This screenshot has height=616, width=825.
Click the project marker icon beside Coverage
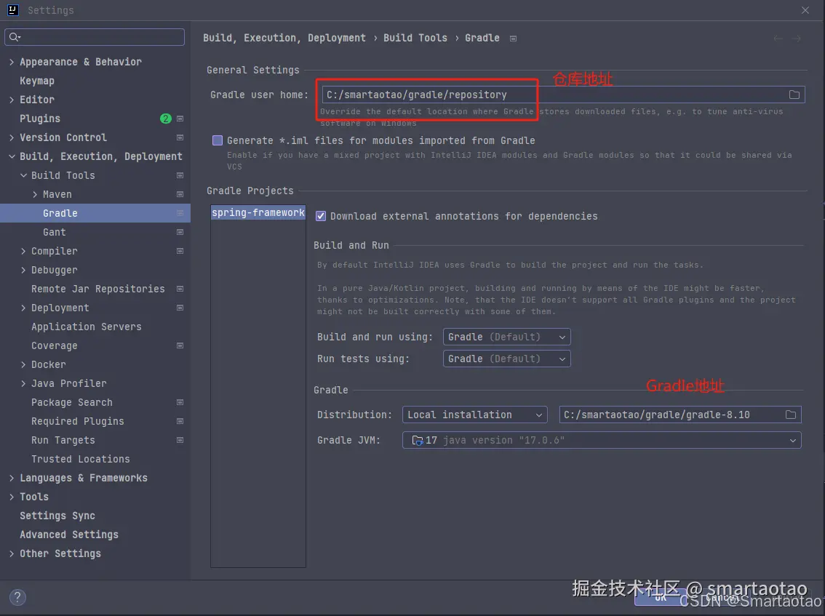click(180, 346)
